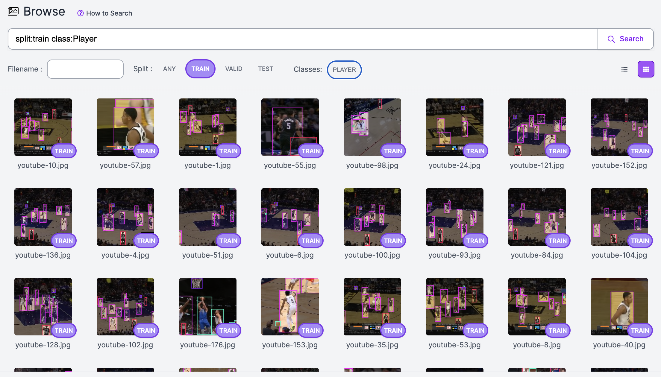Select the TEST split filter
This screenshot has width=661, height=377.
[266, 69]
